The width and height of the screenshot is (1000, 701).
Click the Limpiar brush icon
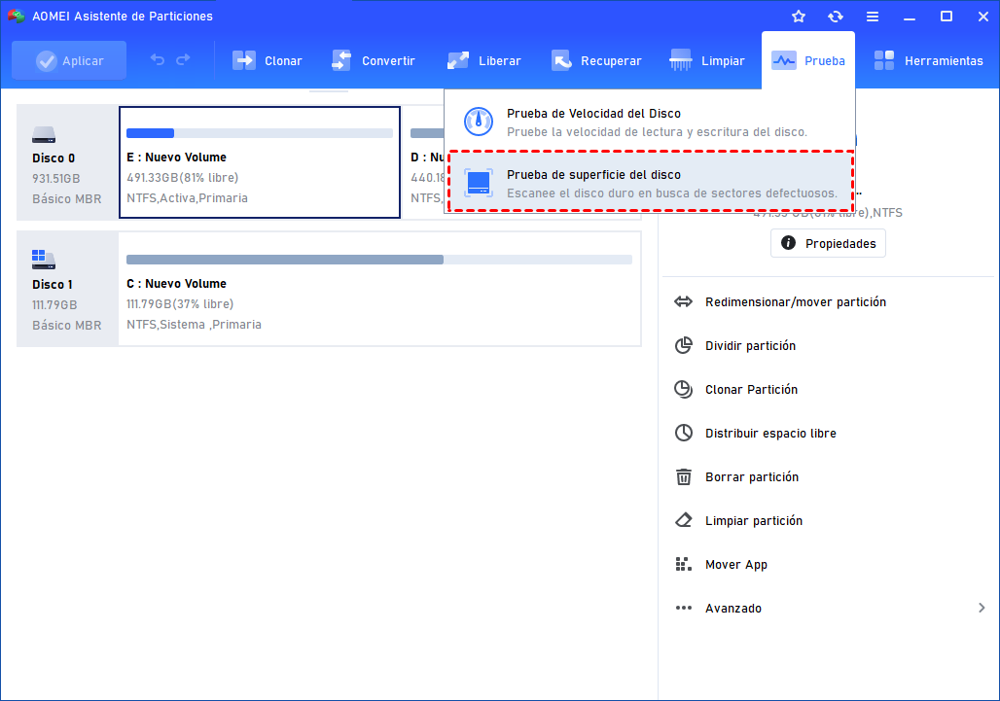click(681, 60)
